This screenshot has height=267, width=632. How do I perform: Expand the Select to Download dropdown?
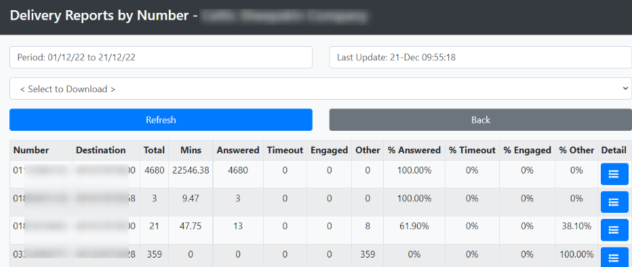click(x=321, y=89)
